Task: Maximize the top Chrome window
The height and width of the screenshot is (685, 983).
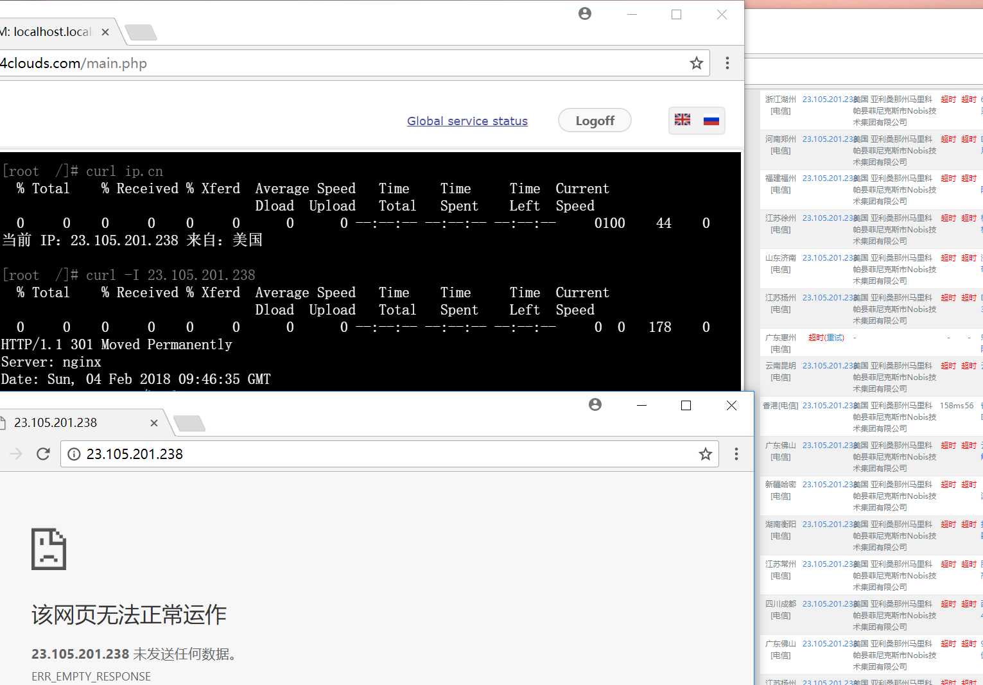Action: [x=676, y=14]
